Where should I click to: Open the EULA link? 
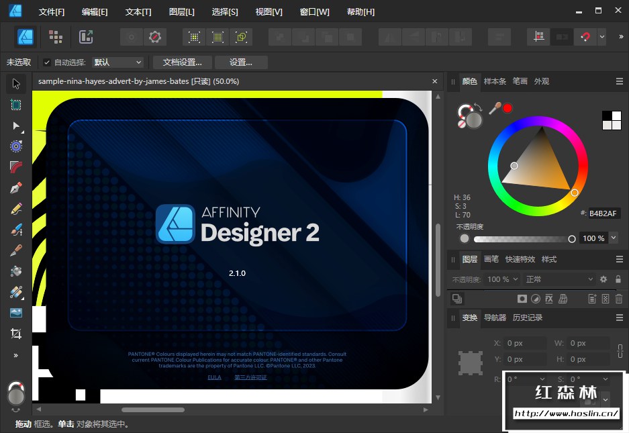214,377
